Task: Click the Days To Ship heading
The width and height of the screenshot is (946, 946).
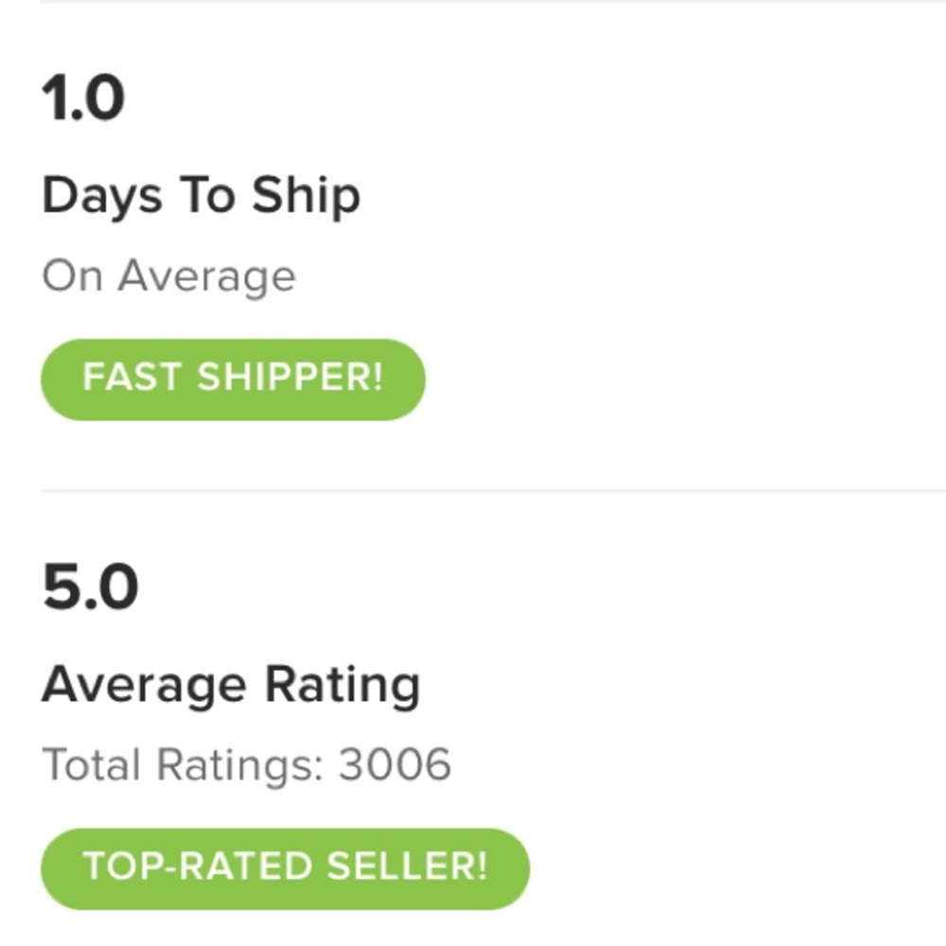Action: [201, 196]
